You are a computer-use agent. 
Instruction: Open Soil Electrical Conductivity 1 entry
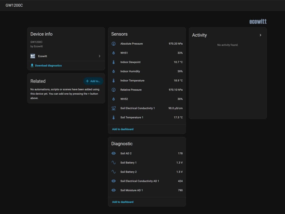click(147, 108)
